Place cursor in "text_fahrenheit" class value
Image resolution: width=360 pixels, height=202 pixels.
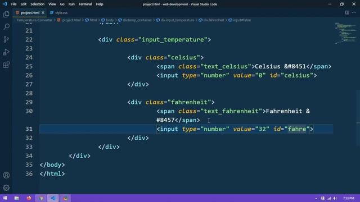click(231, 111)
